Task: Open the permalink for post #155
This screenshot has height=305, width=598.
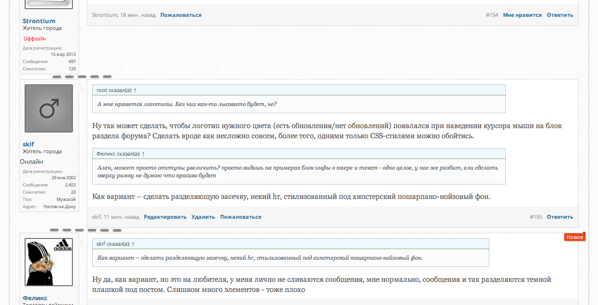Action: (536, 217)
